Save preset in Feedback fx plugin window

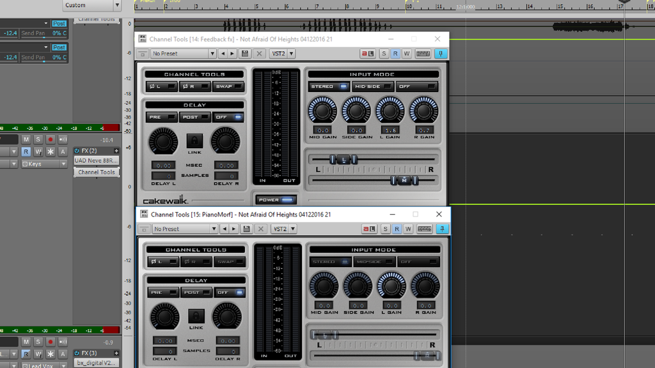[246, 54]
